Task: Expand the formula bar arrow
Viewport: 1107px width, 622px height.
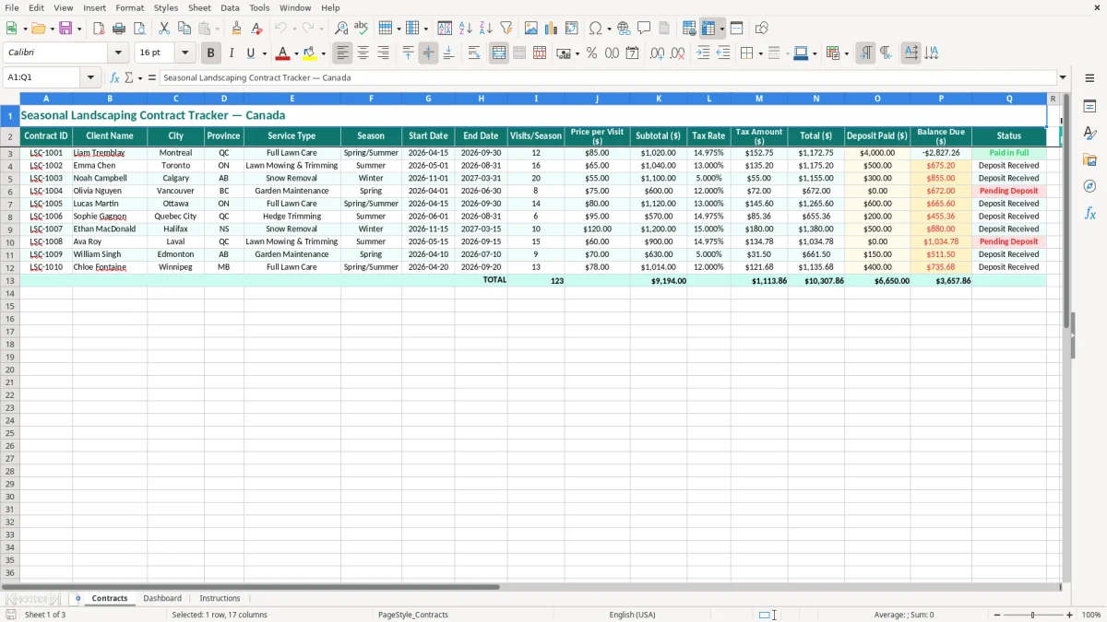Action: click(x=1063, y=77)
